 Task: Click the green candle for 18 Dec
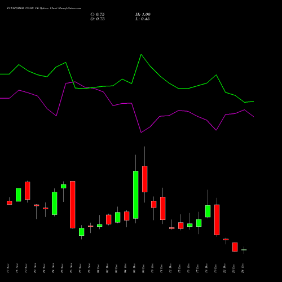point(208,211)
